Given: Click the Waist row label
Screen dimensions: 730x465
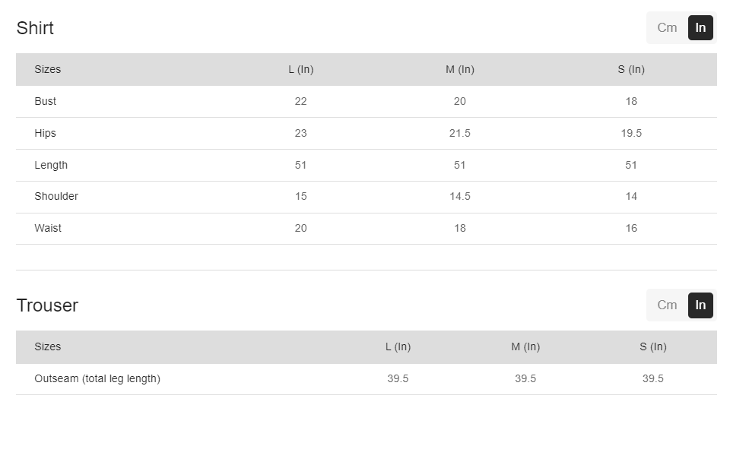Looking at the screenshot, I should point(48,228).
